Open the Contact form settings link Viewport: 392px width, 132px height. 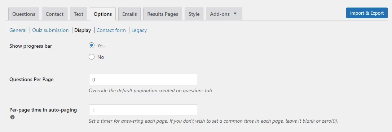tap(111, 30)
